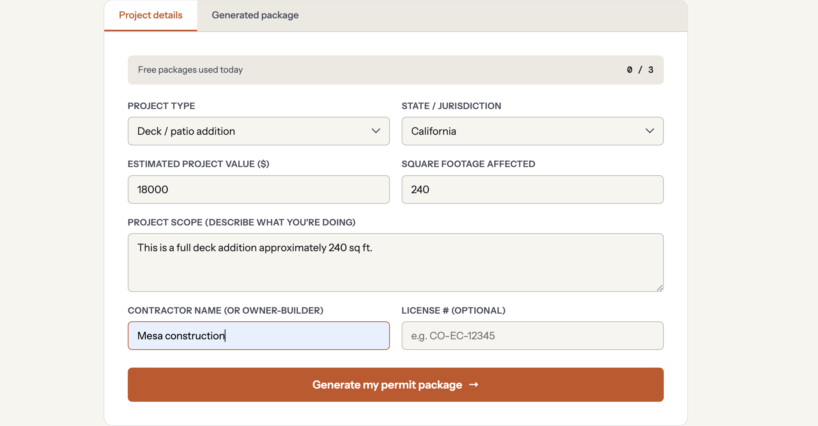Click the 0 / 3 packages counter
The height and width of the screenshot is (426, 818).
[640, 70]
